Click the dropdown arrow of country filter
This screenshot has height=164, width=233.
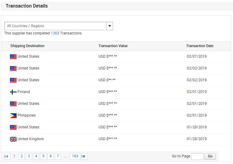[110, 26]
